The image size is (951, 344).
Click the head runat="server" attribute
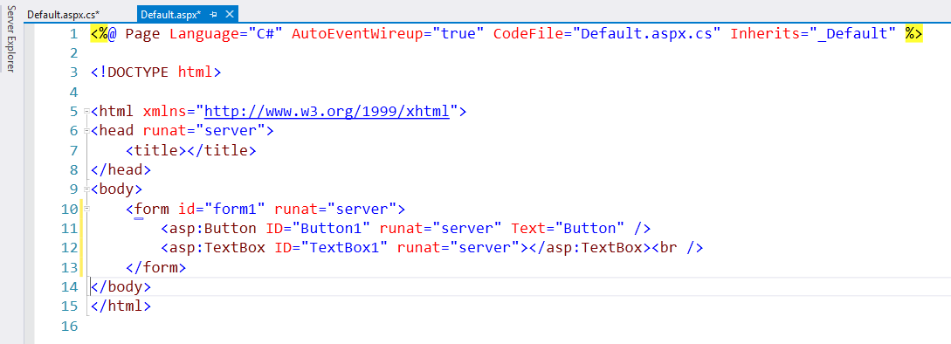click(x=204, y=131)
